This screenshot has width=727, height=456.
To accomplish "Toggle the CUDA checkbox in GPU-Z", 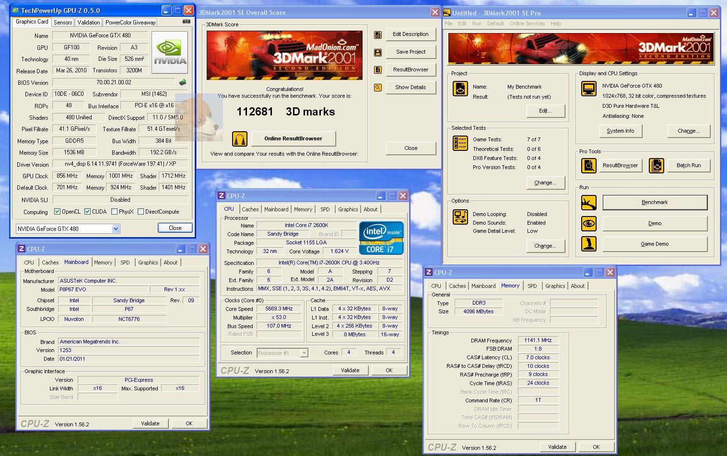I will [88, 212].
